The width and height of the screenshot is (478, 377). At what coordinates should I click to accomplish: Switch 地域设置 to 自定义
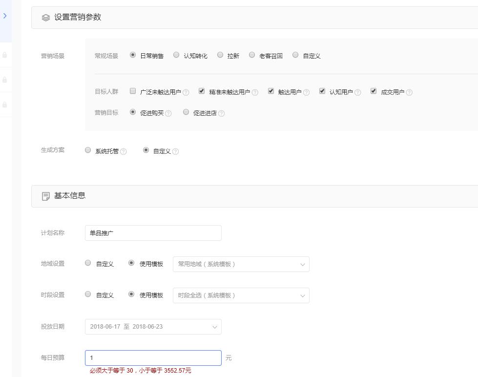click(x=88, y=262)
